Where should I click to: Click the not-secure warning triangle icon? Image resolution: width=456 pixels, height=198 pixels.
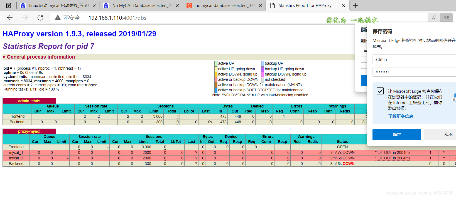click(x=58, y=18)
